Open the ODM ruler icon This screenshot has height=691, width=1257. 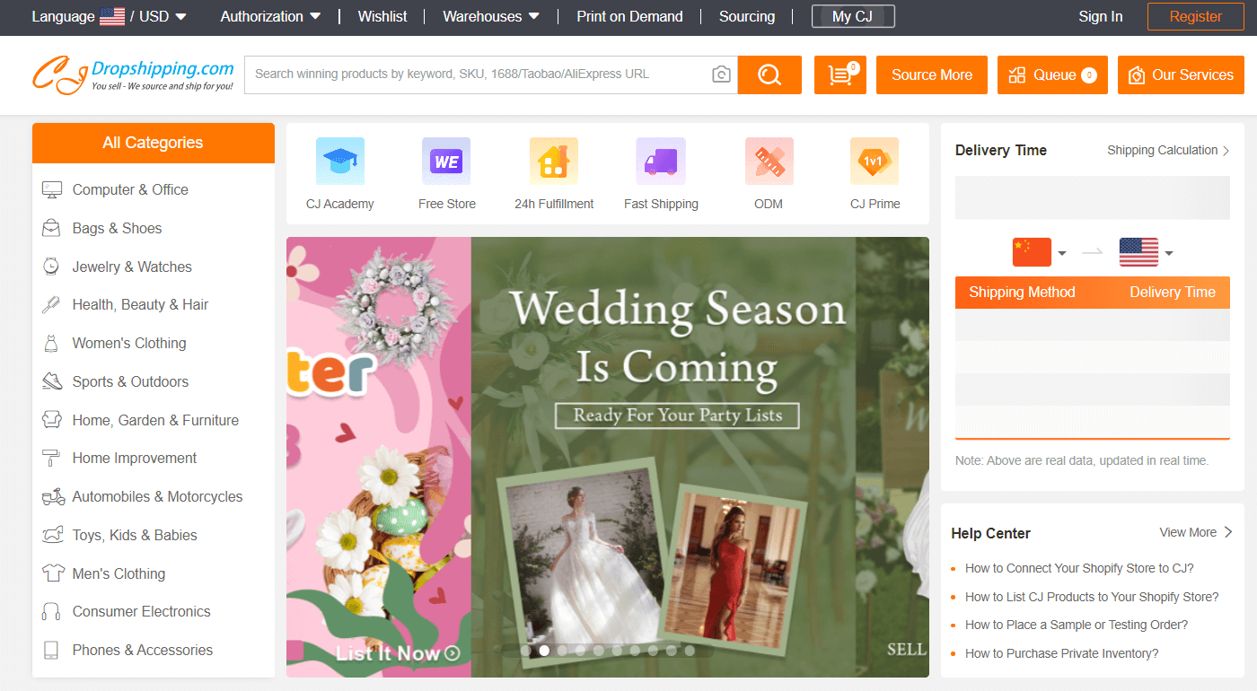coord(769,162)
